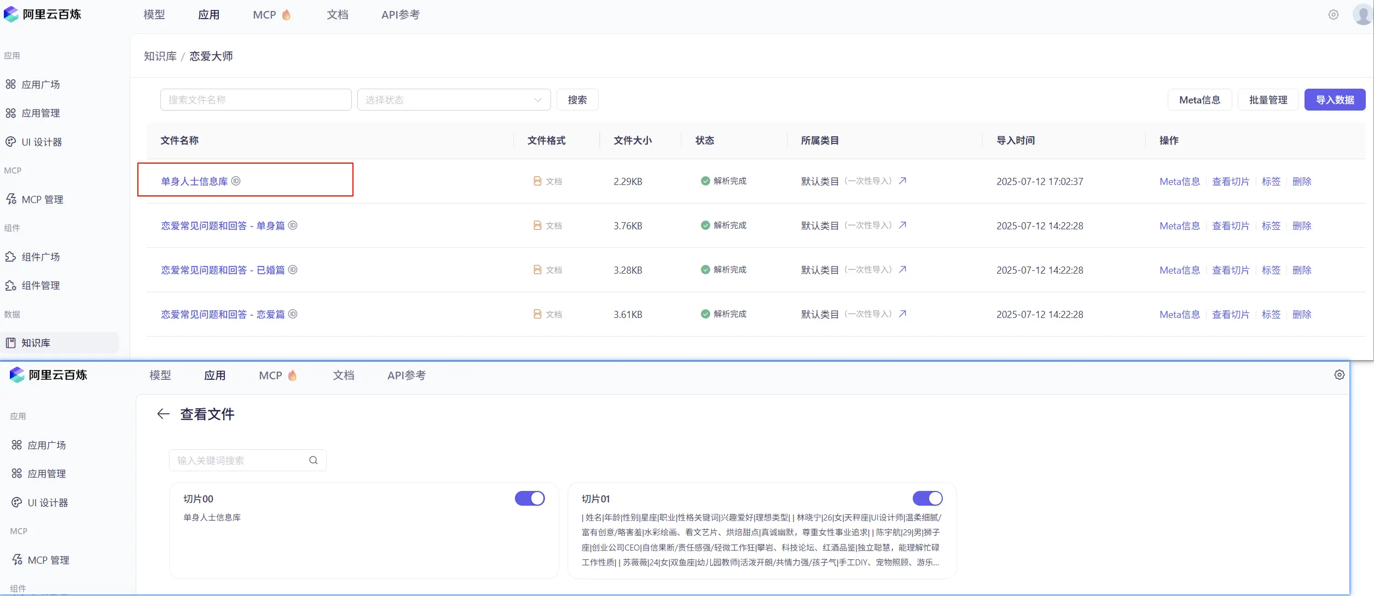Open UI 设计器 in bottom window sidebar
Viewport: 1374px width, 596px height.
point(40,502)
